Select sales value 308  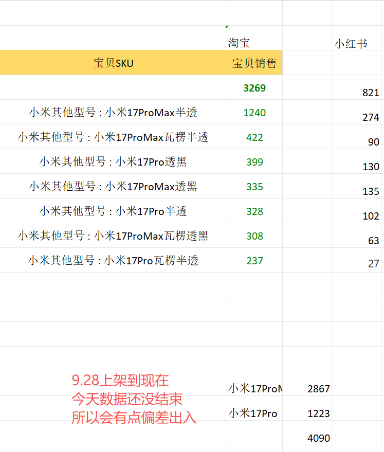coord(254,235)
